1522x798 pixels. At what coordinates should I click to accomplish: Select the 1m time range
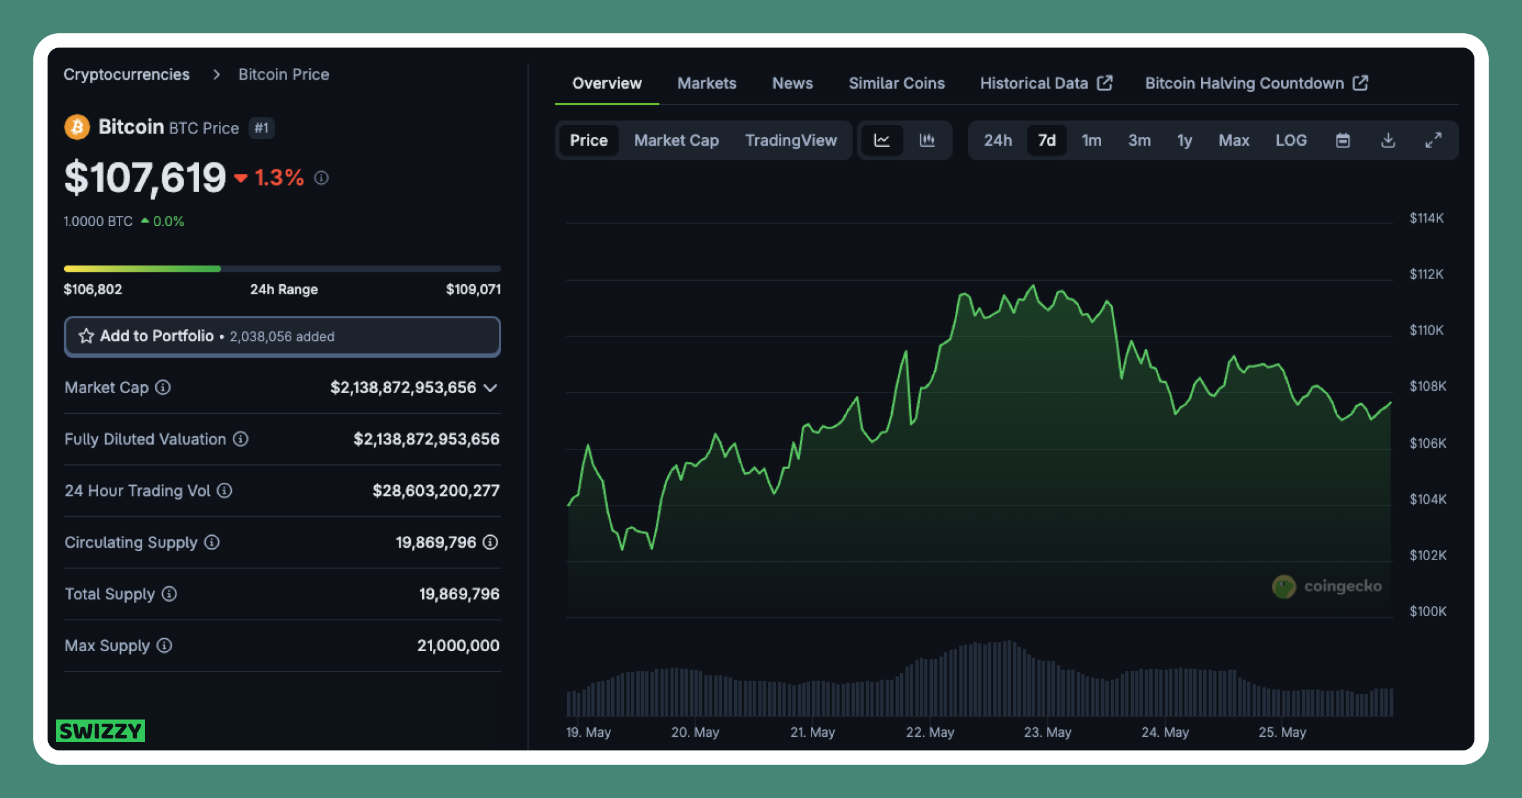click(x=1092, y=140)
